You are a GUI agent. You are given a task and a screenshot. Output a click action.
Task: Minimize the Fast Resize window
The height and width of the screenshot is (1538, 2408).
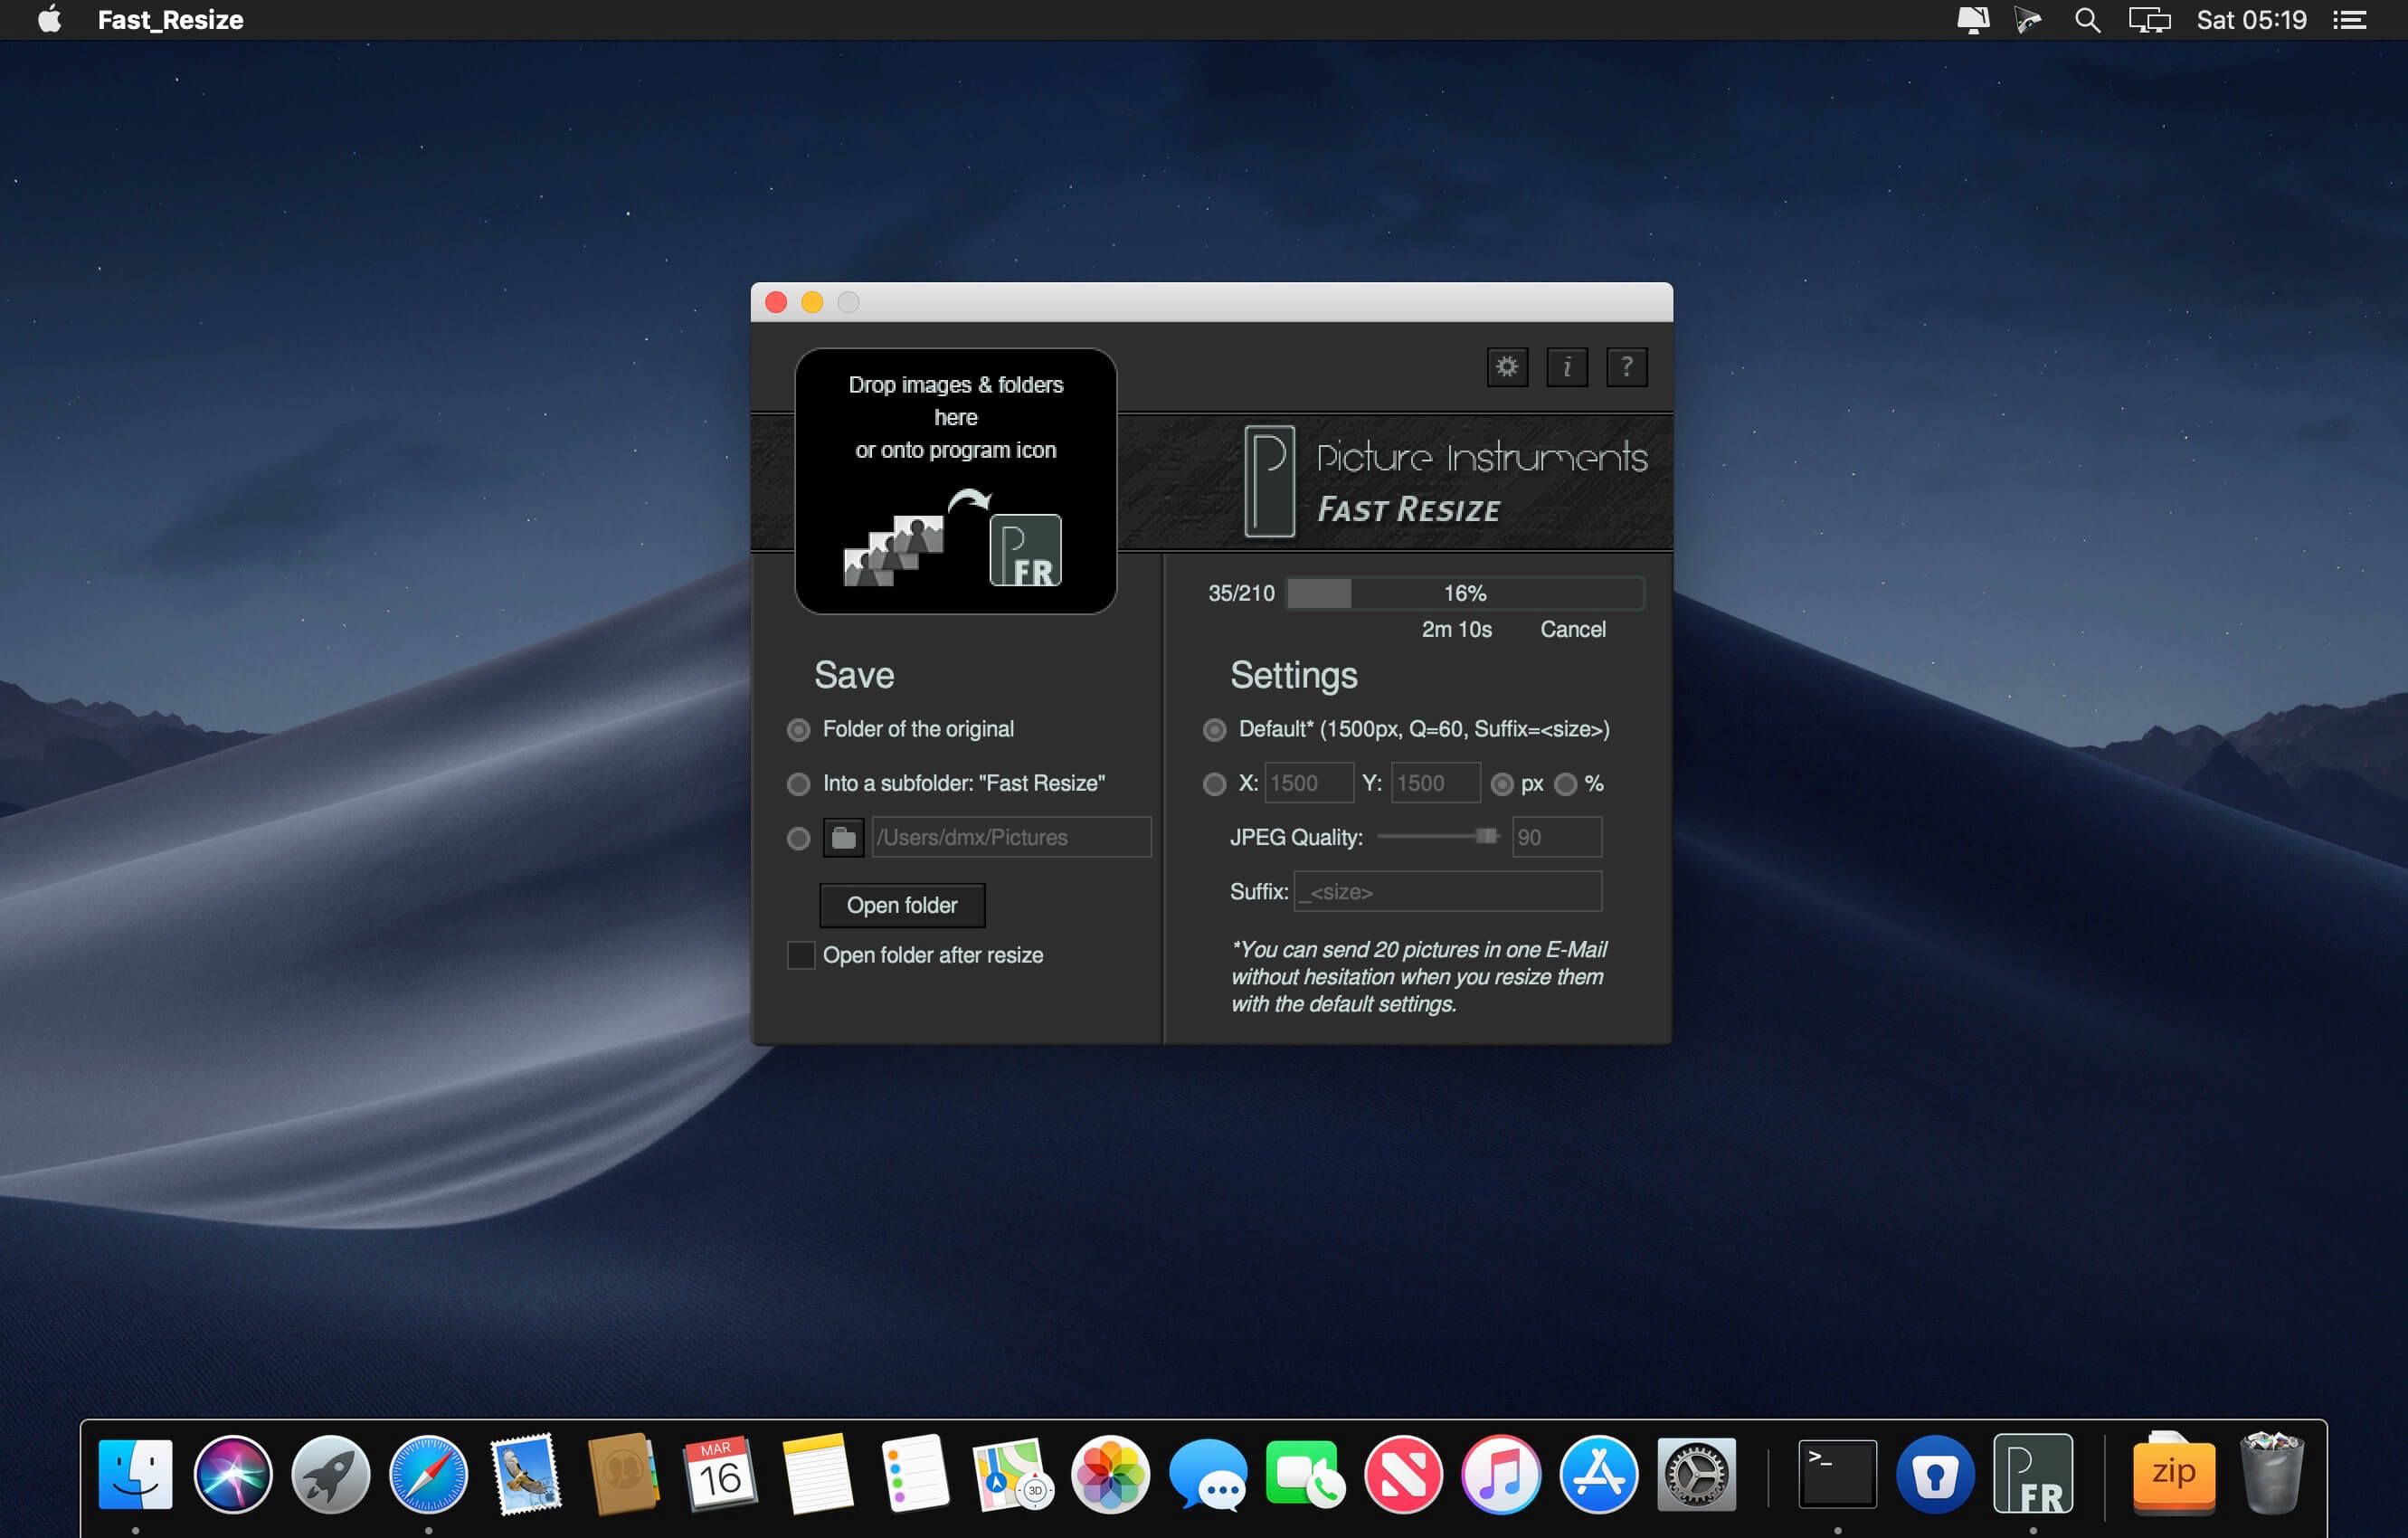(x=812, y=302)
